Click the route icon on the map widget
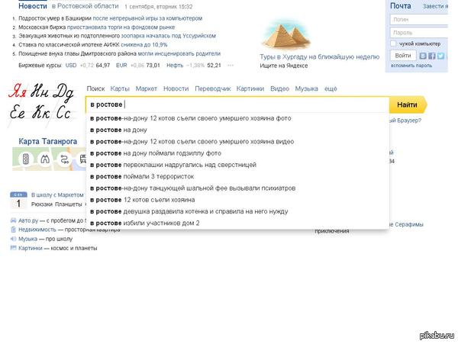Image resolution: width=458 pixels, height=344 pixels. [64, 159]
